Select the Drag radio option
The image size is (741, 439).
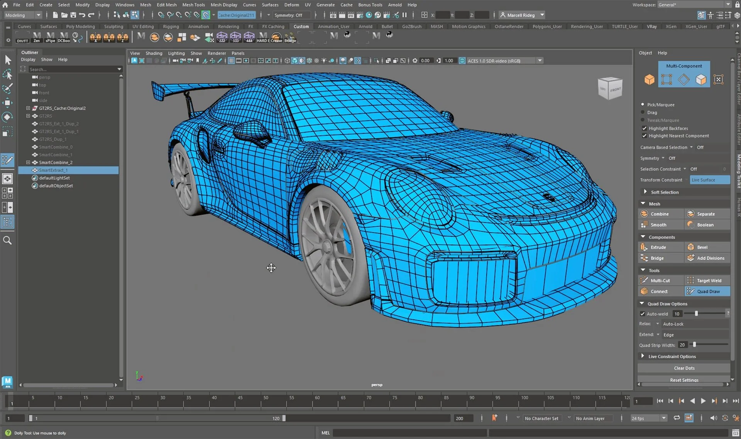pos(643,112)
